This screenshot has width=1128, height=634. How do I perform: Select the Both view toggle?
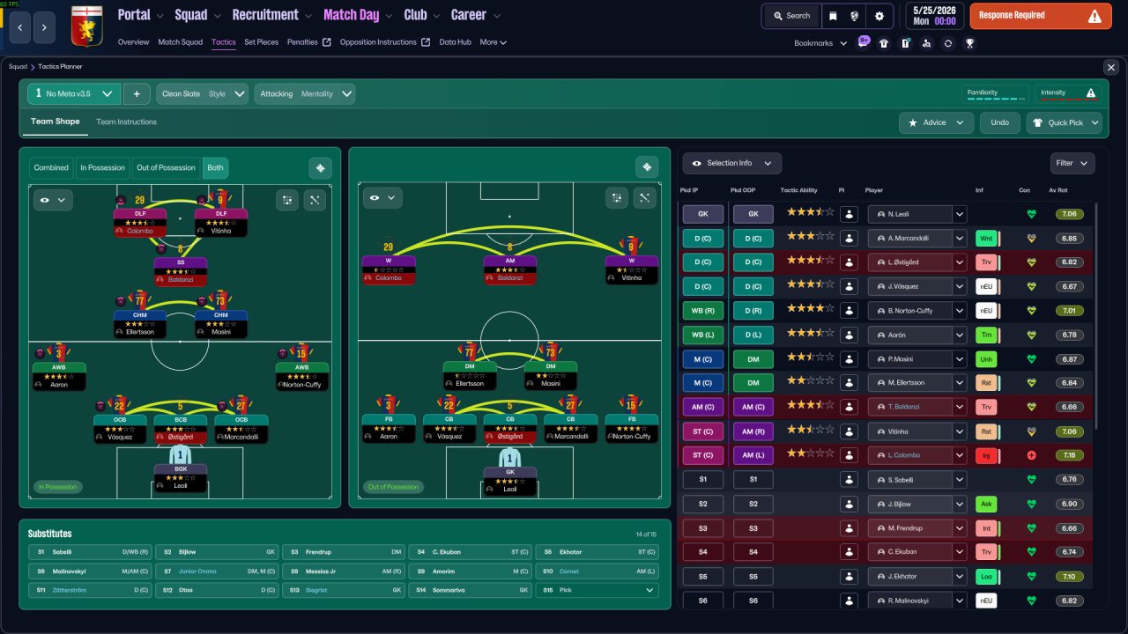pyautogui.click(x=216, y=167)
